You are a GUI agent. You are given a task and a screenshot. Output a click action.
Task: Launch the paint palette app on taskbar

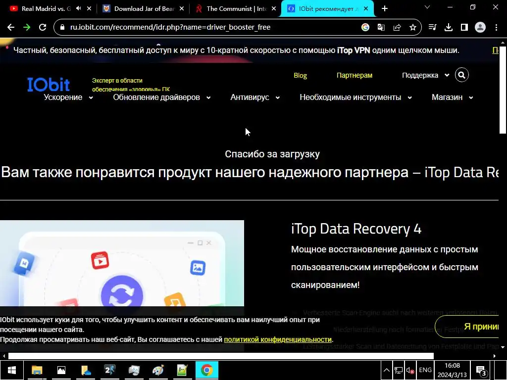pos(158,370)
